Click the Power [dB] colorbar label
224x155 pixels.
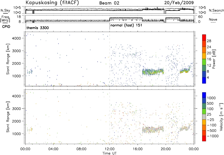(214, 59)
